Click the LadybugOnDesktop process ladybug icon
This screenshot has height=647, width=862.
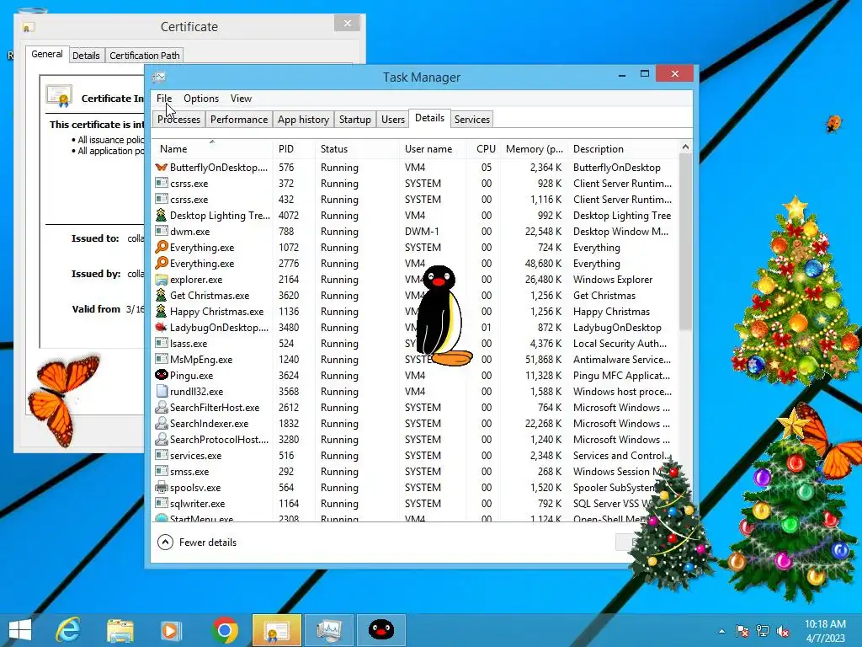161,328
